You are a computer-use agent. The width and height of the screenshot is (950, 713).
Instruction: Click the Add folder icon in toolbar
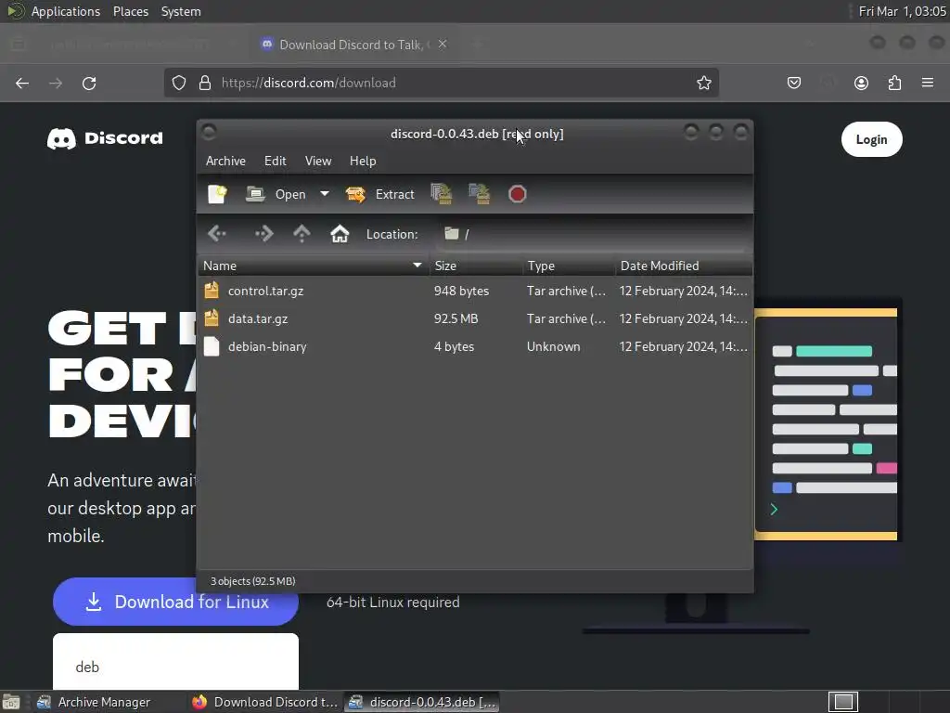tap(480, 194)
